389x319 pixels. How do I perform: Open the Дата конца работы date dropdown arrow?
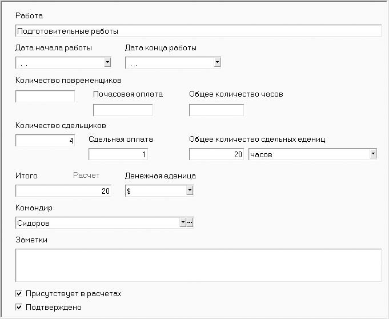point(217,62)
